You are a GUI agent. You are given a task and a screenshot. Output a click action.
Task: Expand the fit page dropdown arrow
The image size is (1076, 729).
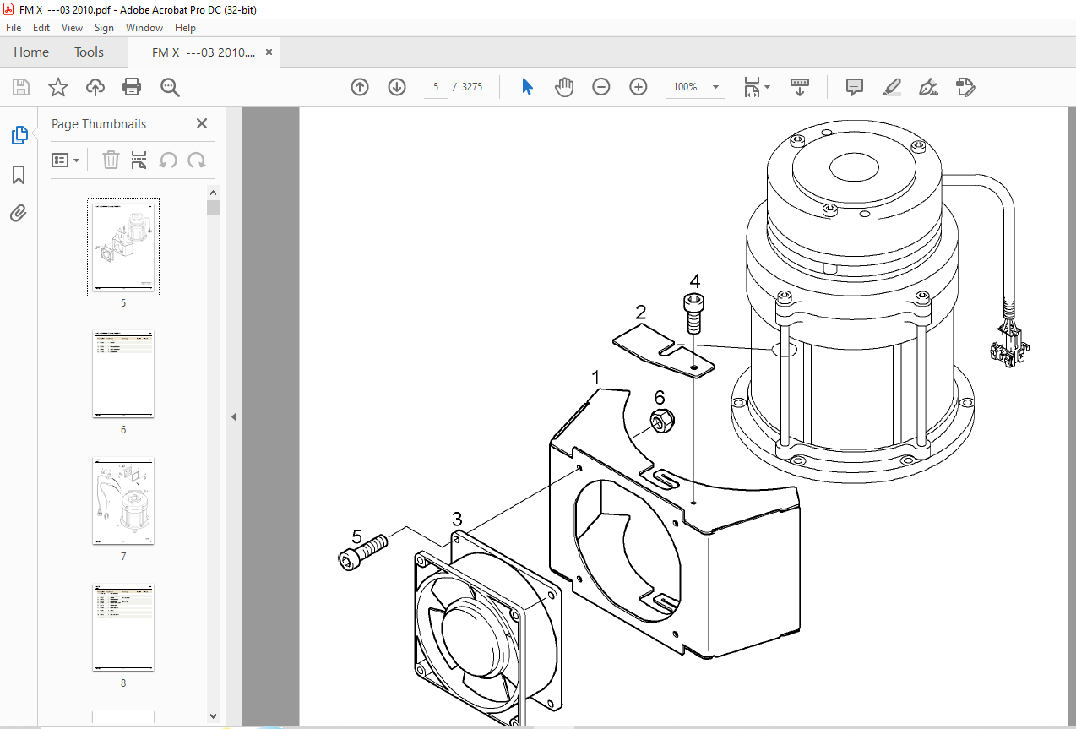(767, 87)
